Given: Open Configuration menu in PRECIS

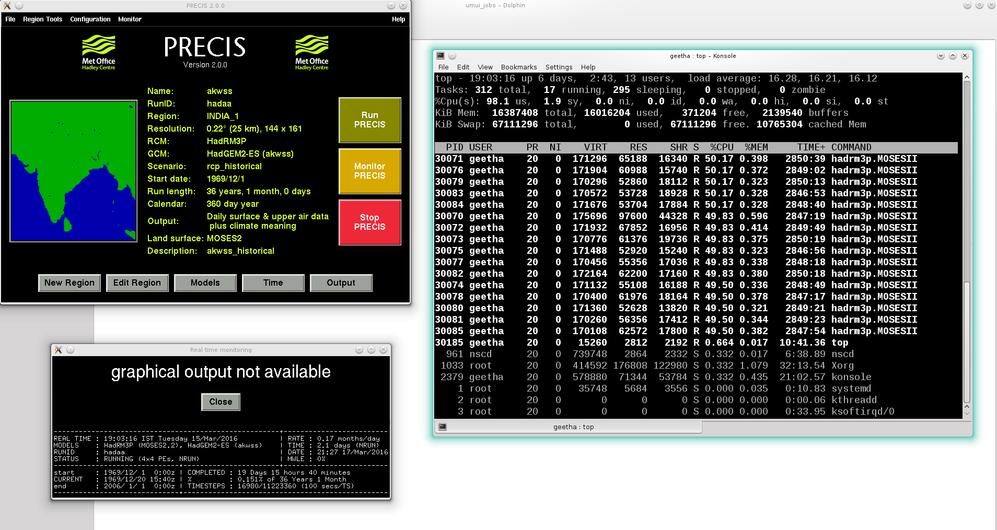Looking at the screenshot, I should [x=90, y=19].
